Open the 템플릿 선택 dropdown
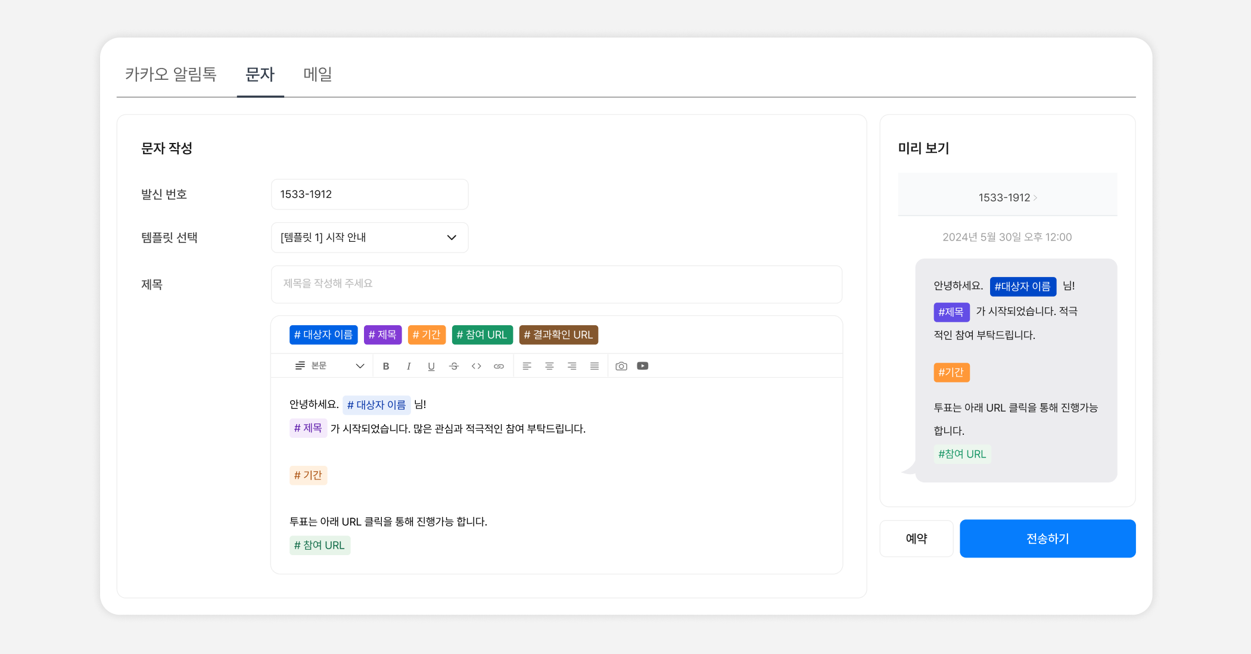Image resolution: width=1251 pixels, height=654 pixels. [x=369, y=238]
